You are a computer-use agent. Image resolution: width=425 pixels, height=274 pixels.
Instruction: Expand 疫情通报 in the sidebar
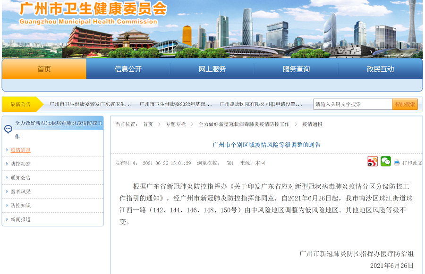(x=20, y=150)
